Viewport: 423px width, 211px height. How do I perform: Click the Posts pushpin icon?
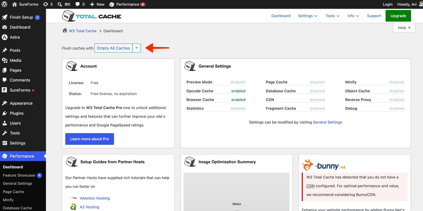[5, 50]
